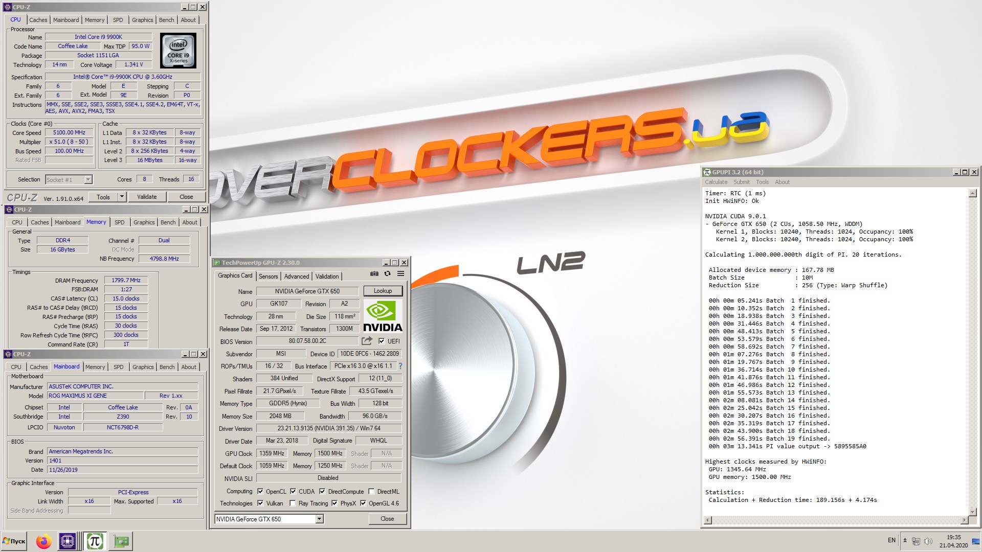Click the title bar icon of CPU-Z Memory window
This screenshot has width=982, height=552.
9,210
